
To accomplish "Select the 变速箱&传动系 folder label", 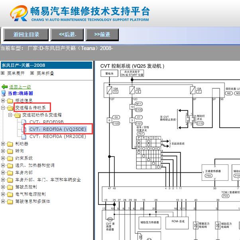I will [30, 108].
